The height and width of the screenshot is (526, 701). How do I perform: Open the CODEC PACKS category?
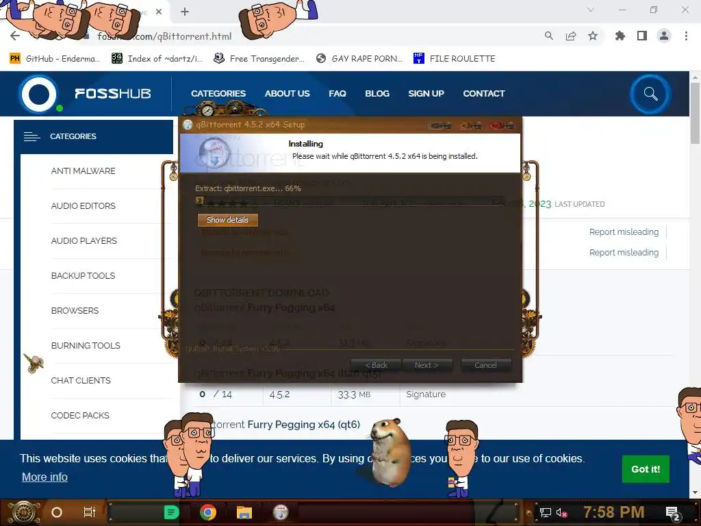pos(80,415)
